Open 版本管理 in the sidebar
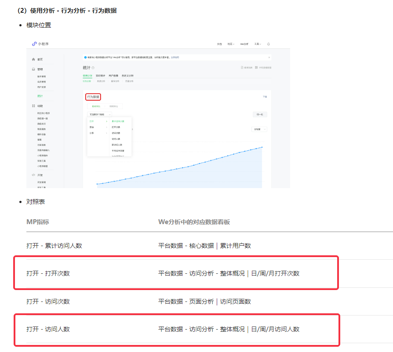This screenshot has width=393, height=352. [42, 76]
